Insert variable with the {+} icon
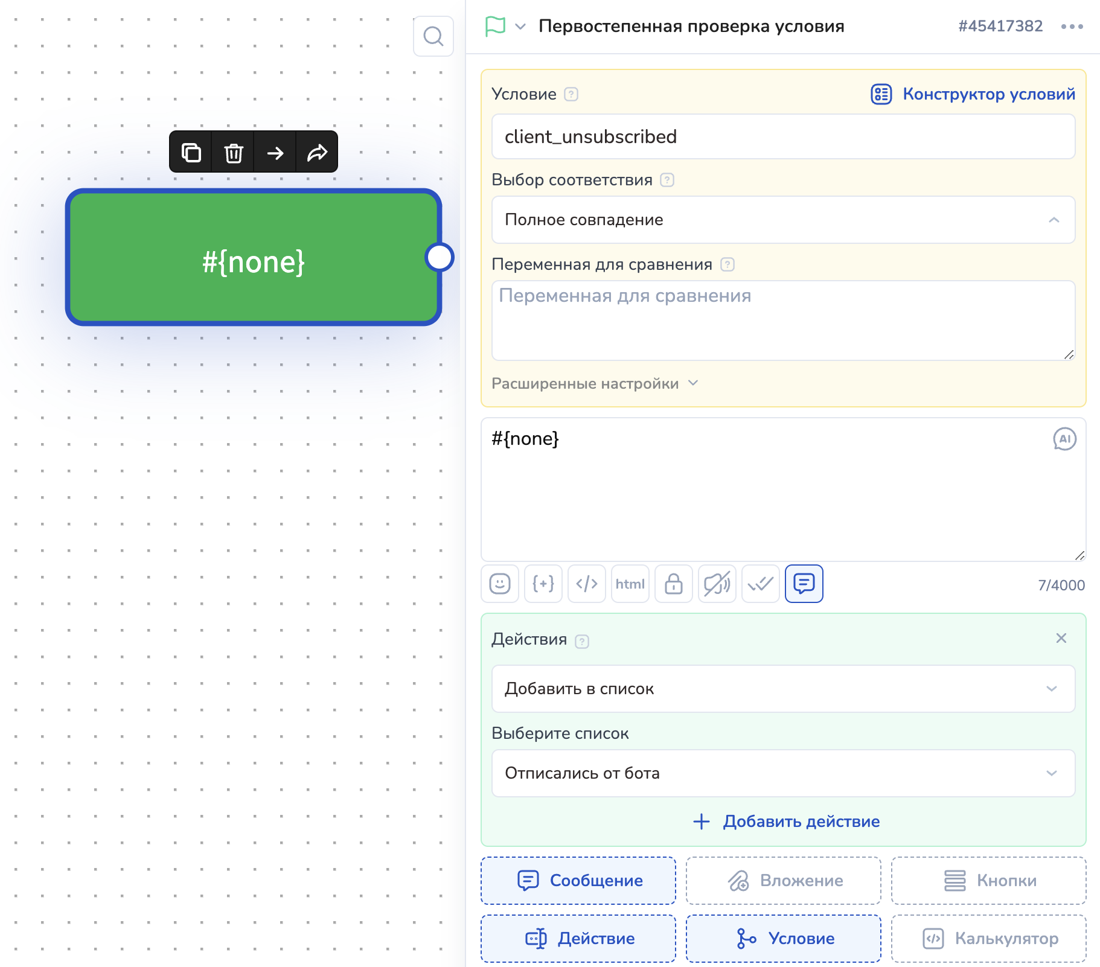The width and height of the screenshot is (1100, 967). tap(543, 584)
